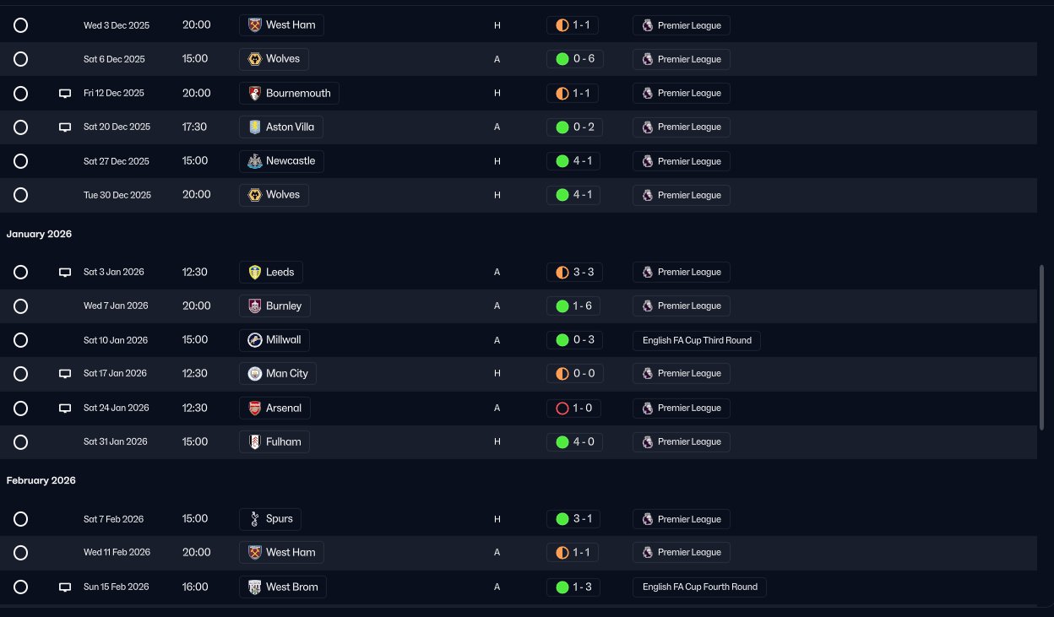Click the green win indicator for Newcastle result

(562, 161)
